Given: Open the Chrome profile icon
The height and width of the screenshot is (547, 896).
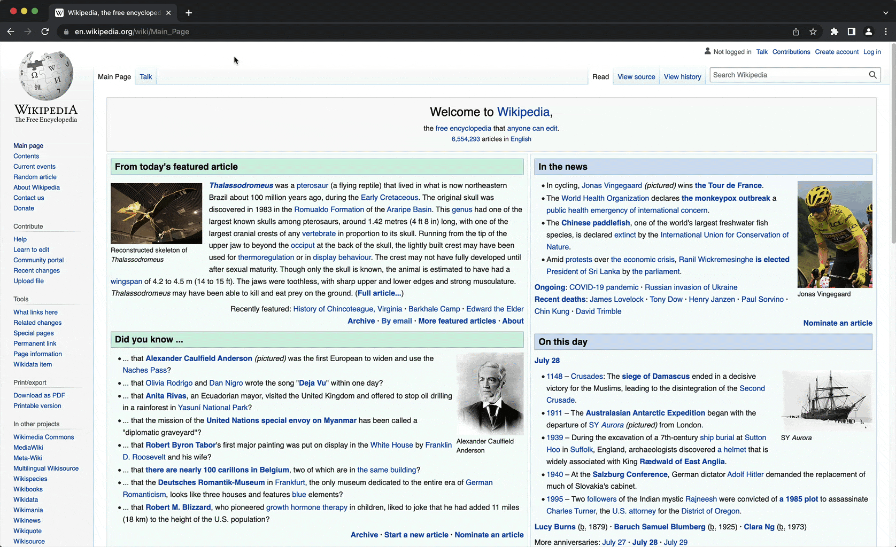Looking at the screenshot, I should (x=869, y=32).
